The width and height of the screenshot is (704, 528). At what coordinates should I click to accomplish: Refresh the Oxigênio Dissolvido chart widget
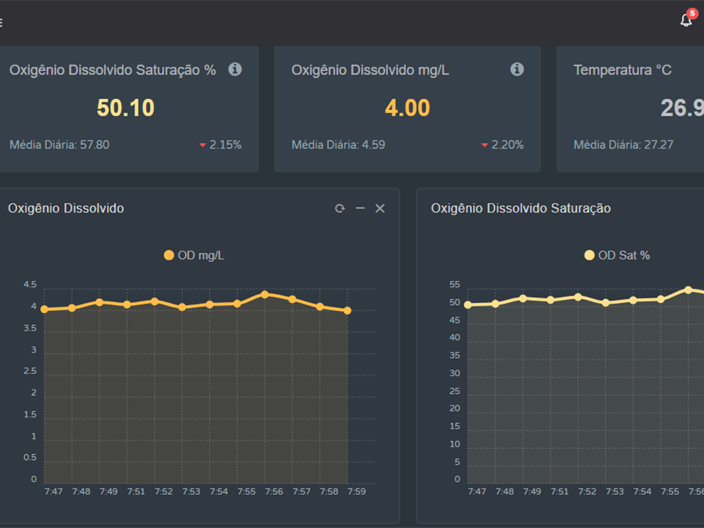point(340,208)
